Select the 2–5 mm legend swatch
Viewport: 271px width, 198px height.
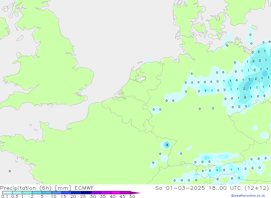(x=37, y=193)
